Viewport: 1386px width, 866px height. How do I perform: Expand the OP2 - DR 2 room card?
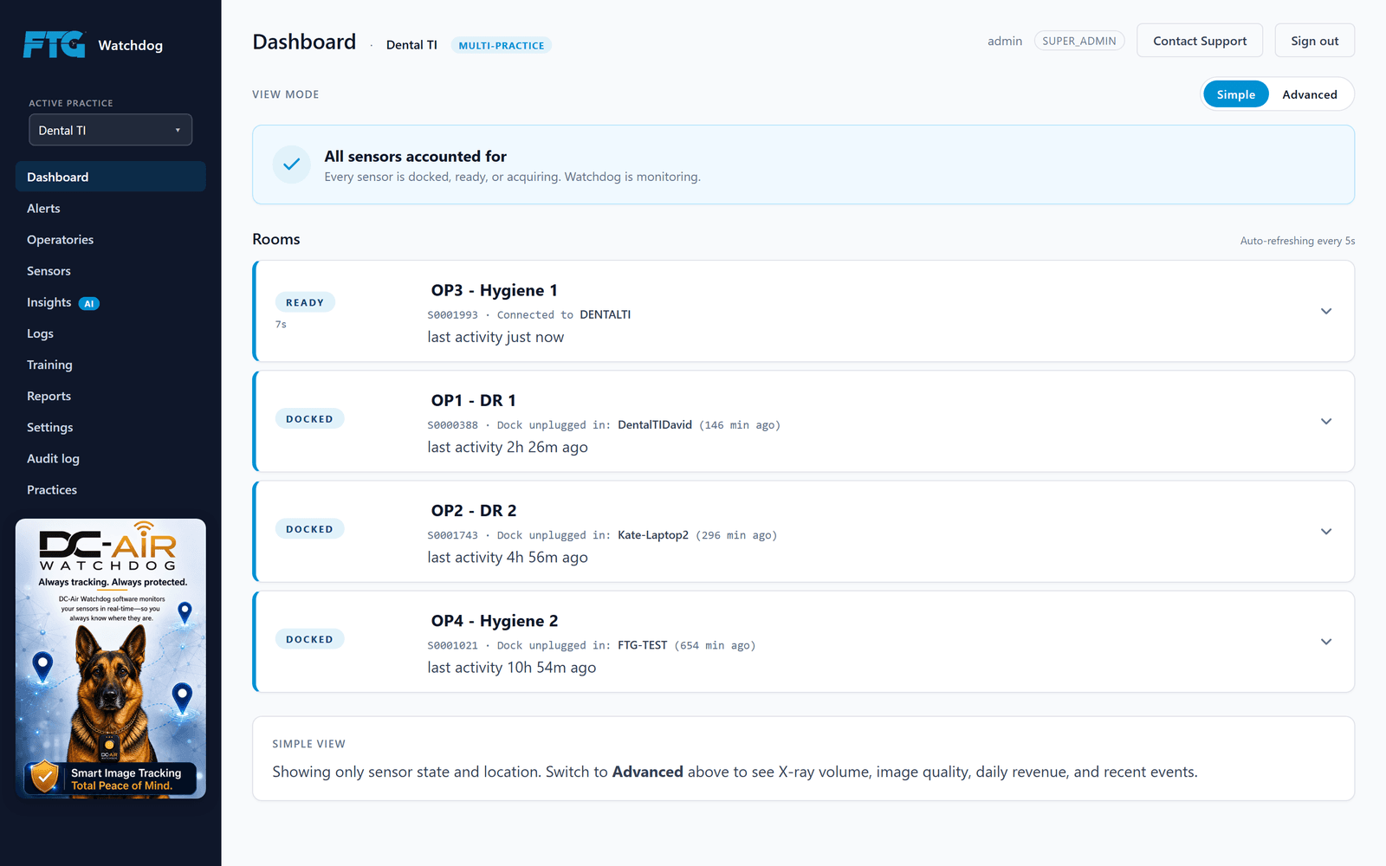click(x=1325, y=531)
